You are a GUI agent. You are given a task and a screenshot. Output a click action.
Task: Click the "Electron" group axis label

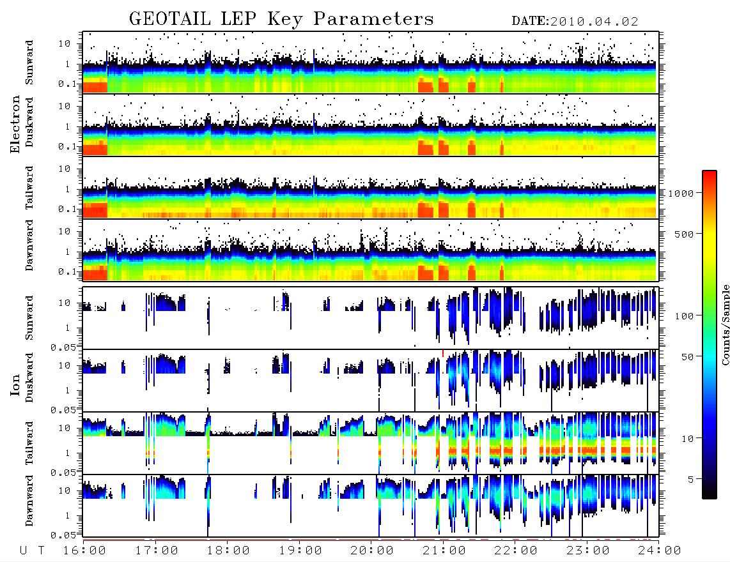click(x=15, y=125)
